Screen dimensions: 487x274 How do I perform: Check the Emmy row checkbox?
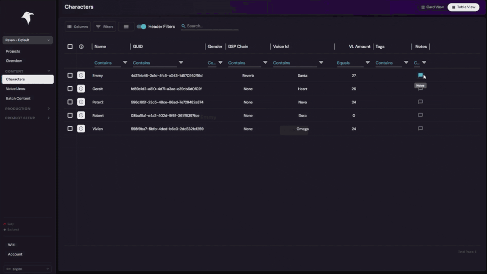click(70, 75)
